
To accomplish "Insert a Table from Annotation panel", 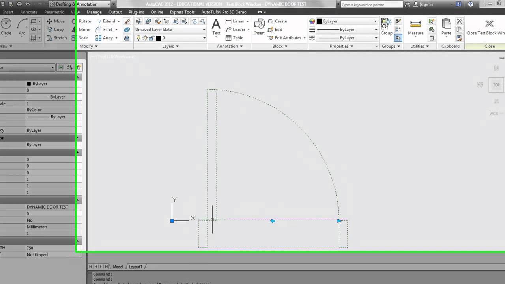I will (x=234, y=38).
